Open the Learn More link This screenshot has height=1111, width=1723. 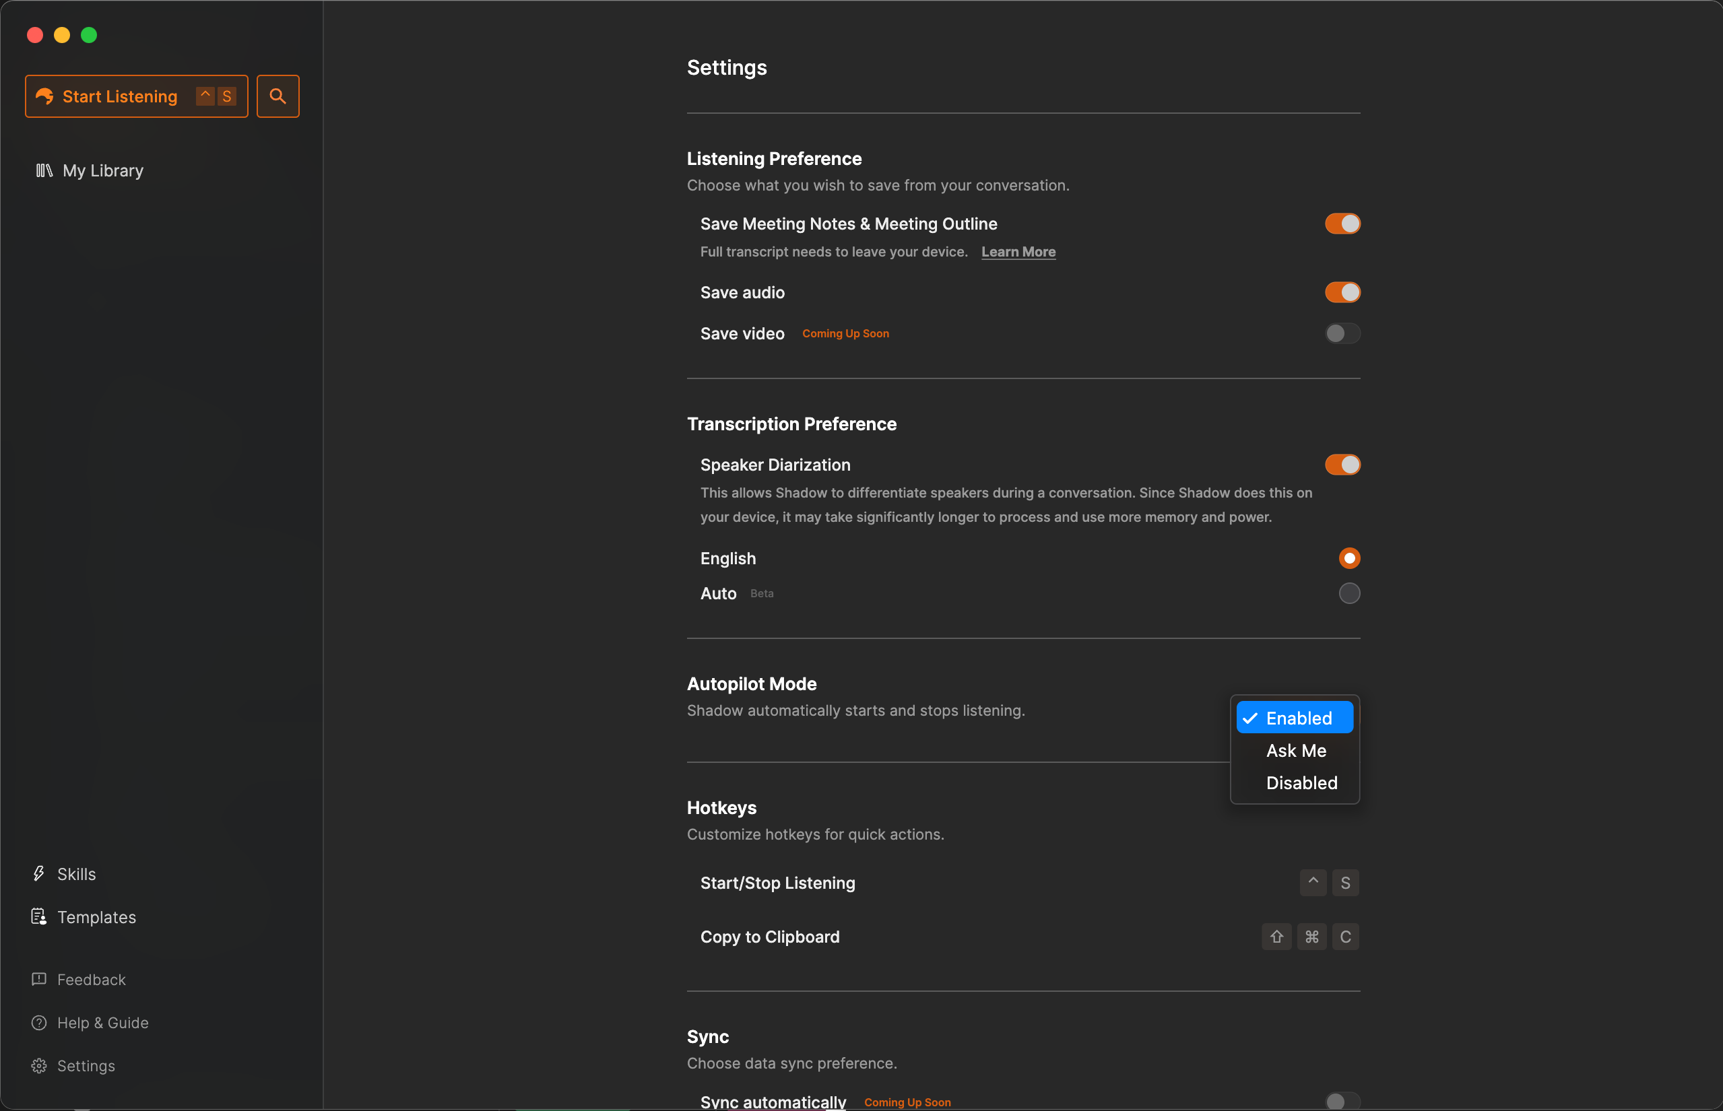(1017, 252)
